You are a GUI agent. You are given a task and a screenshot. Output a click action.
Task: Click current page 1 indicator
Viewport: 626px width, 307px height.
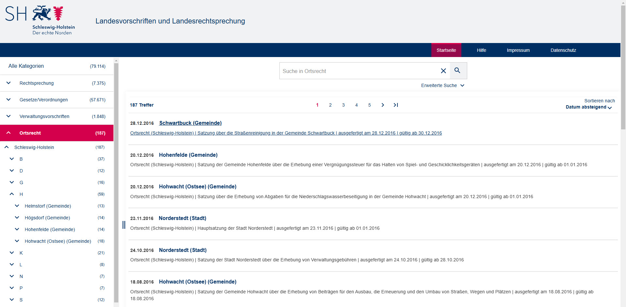point(317,105)
